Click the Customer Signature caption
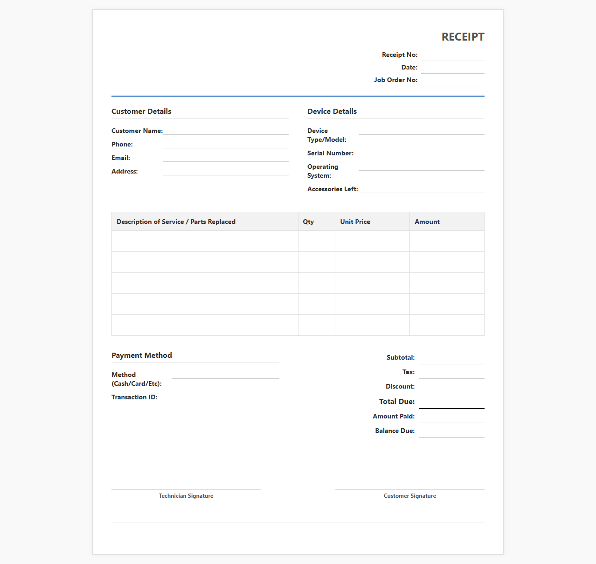Viewport: 596px width, 564px height. [410, 496]
